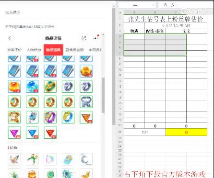This screenshot has height=178, width=214.
Task: Select the blue pendant charm item
Action: (x=32, y=117)
